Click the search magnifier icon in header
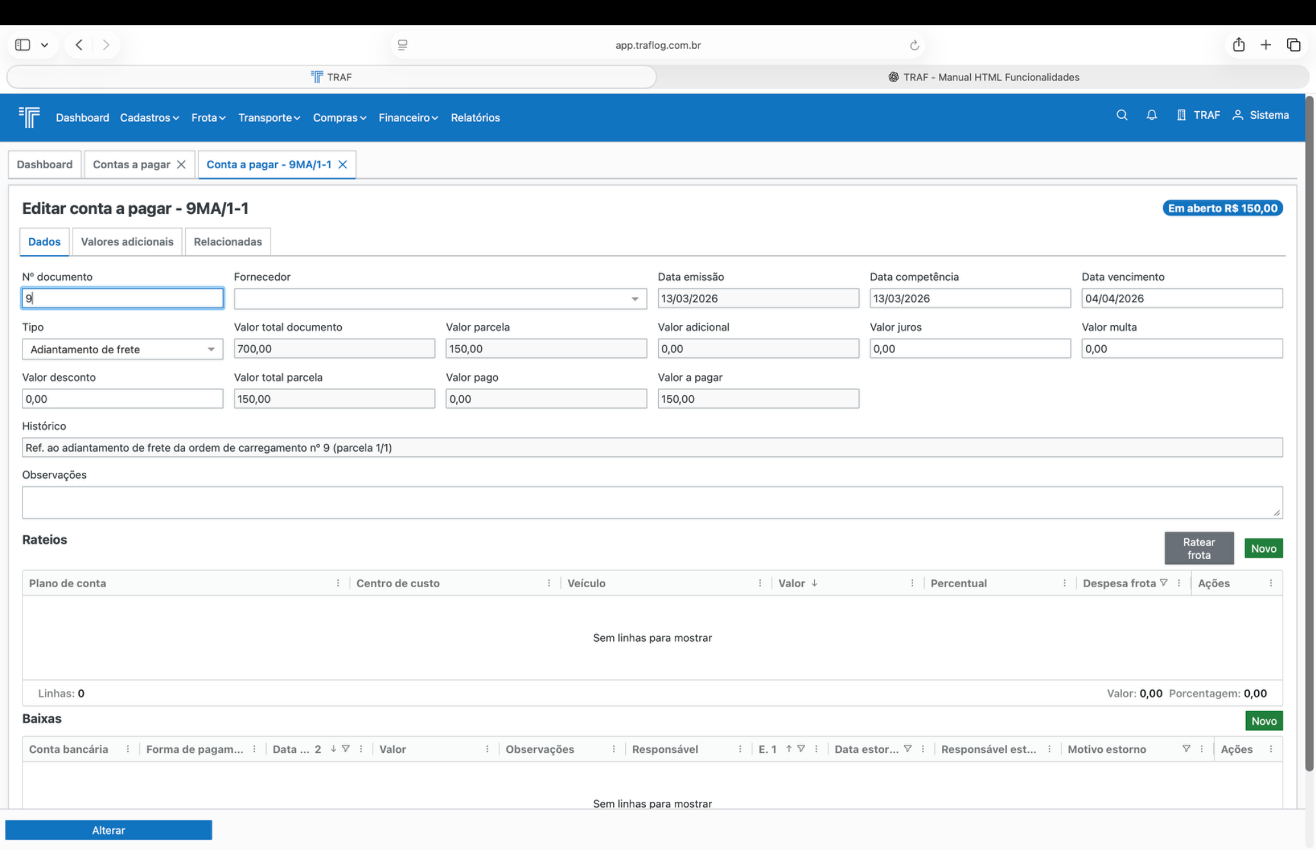 pos(1121,115)
